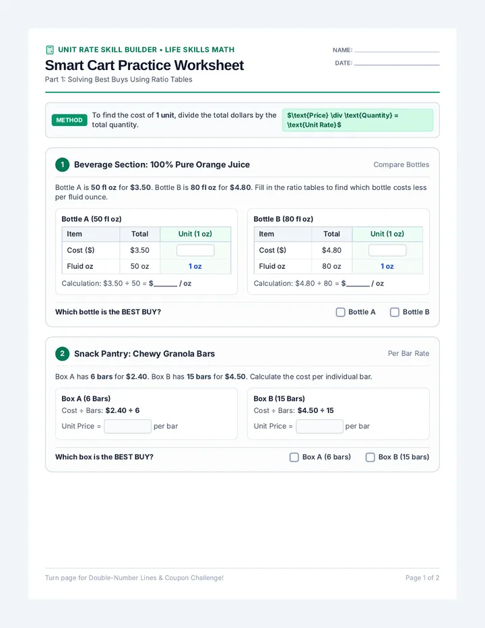Viewport: 485px width, 628px height.
Task: Click the section number 1 badge
Action: pyautogui.click(x=62, y=164)
